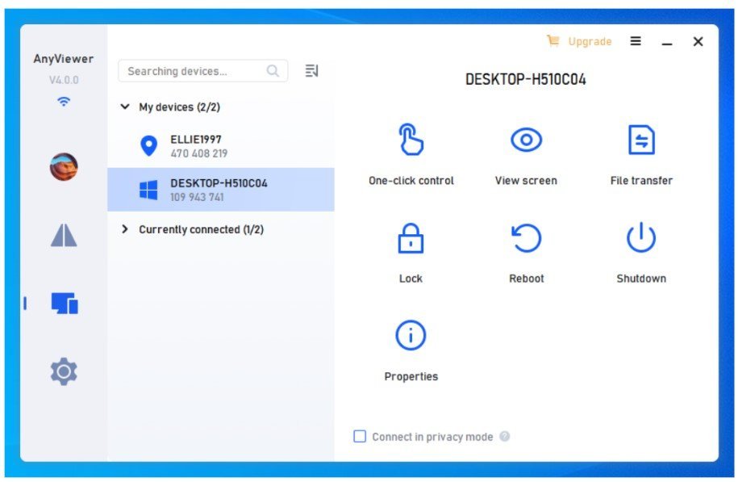Lock the remote device with padlock icon
This screenshot has height=482, width=738.
tap(411, 239)
